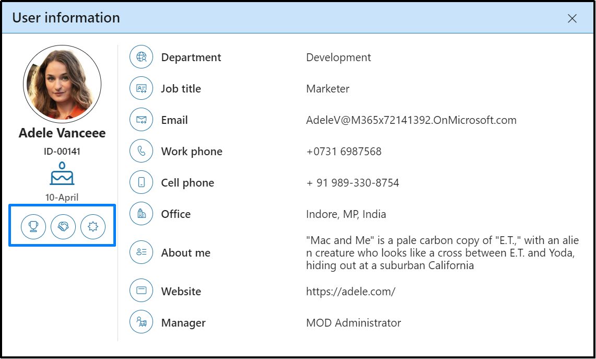Click the Job title card icon
The image size is (596, 359).
tap(142, 88)
